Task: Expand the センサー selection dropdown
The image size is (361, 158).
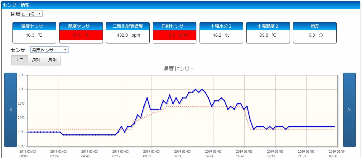Action: click(49, 50)
